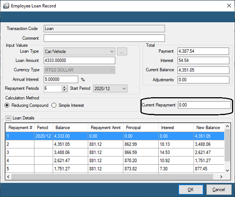Click the Total Payment field
The width and height of the screenshot is (235, 197).
203,51
